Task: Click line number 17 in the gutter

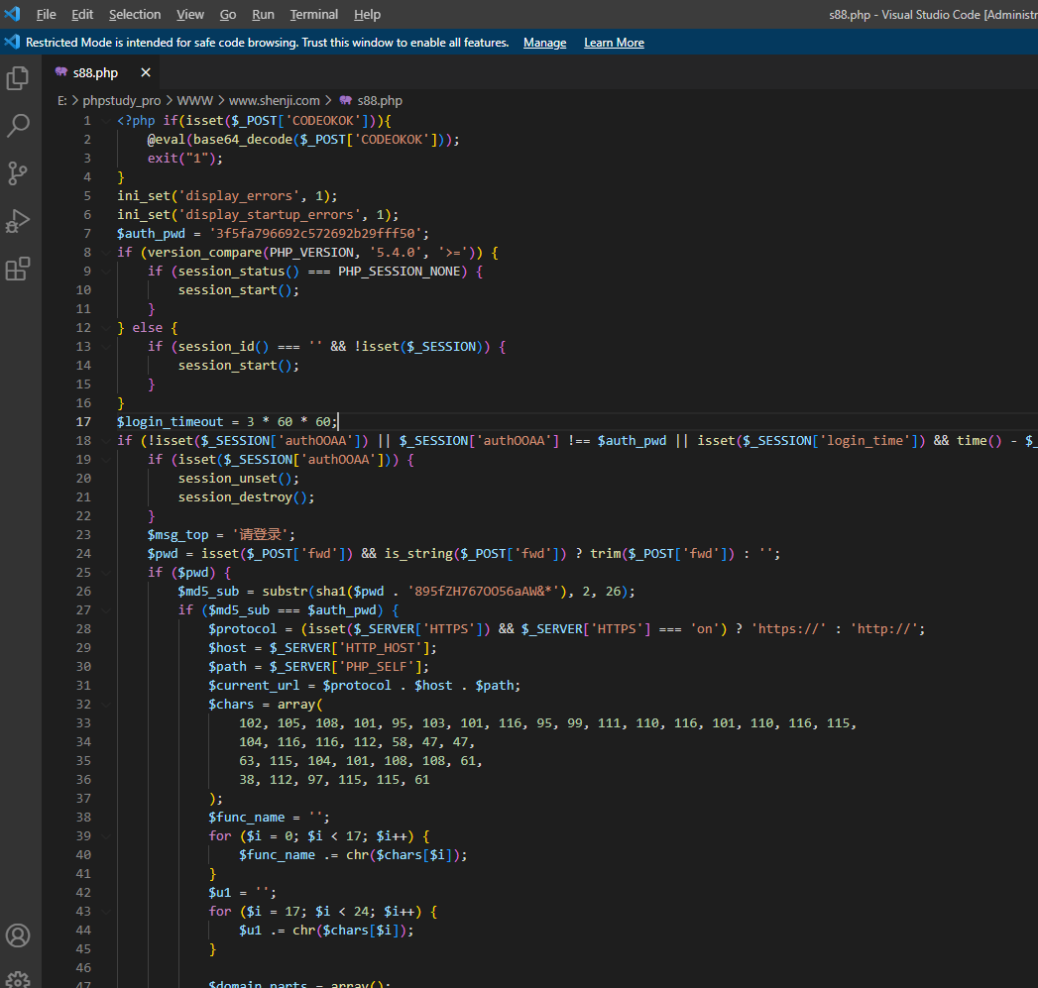Action: point(83,422)
